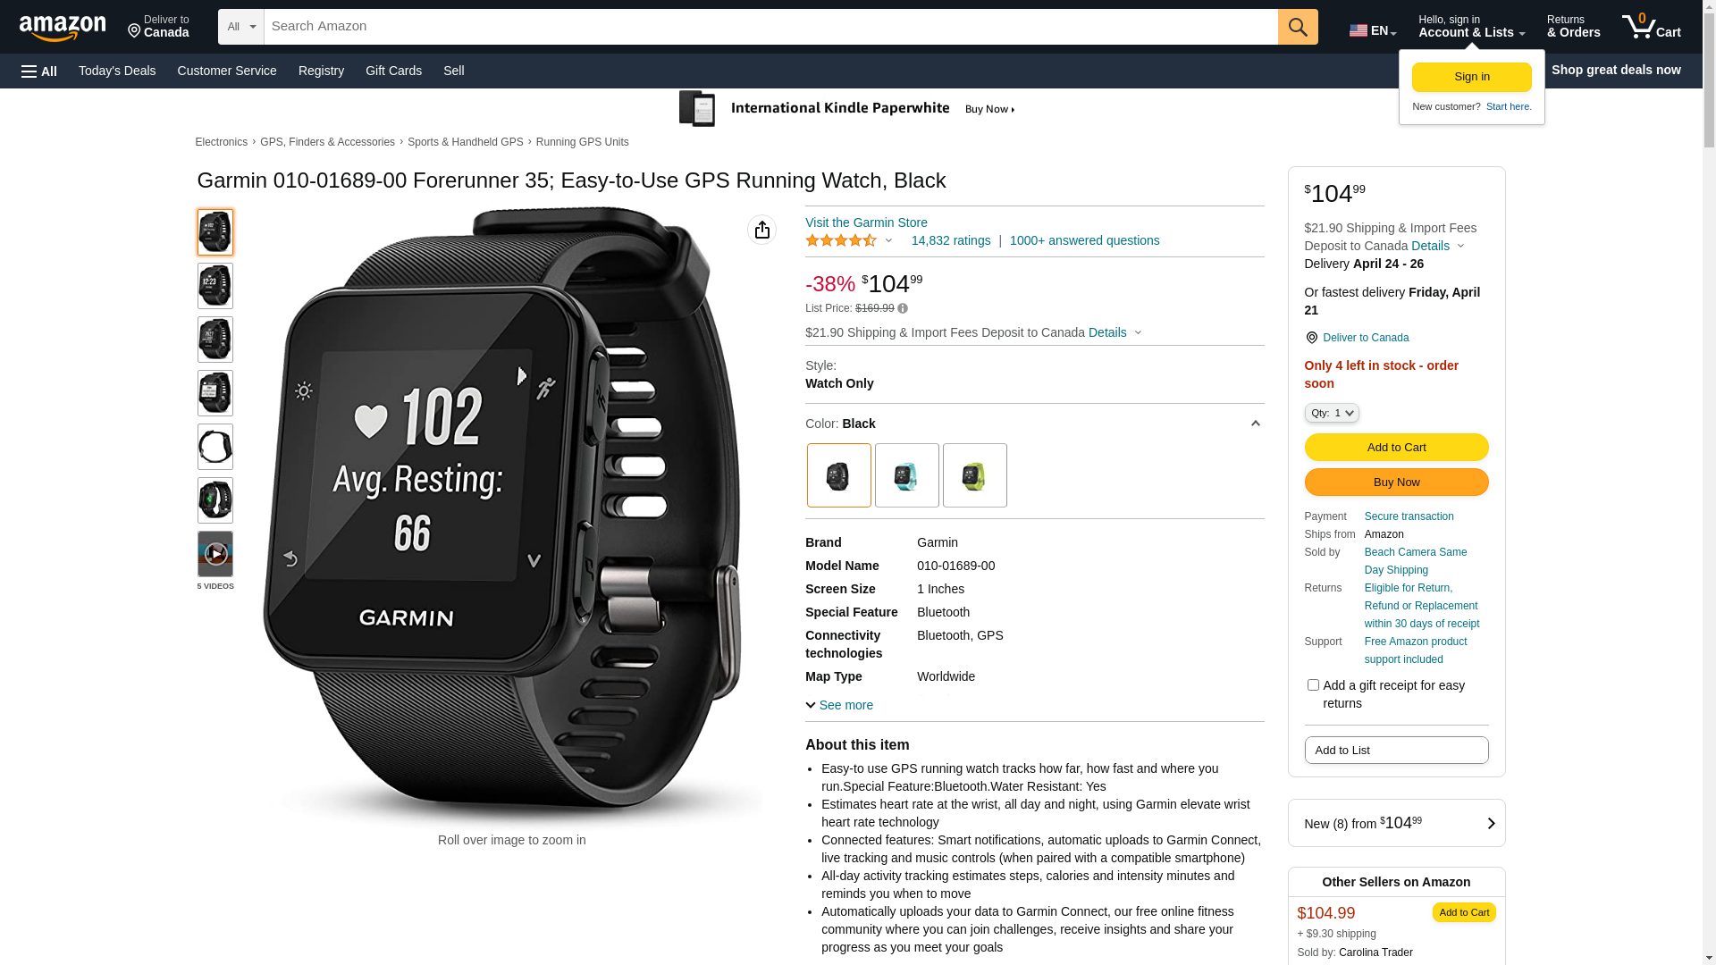Open Today's Deals in navigation
The width and height of the screenshot is (1716, 965).
[117, 71]
